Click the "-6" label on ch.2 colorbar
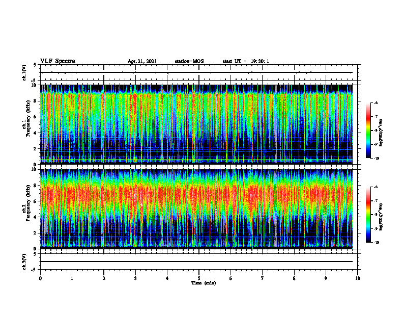This screenshot has width=403, height=312. [376, 187]
